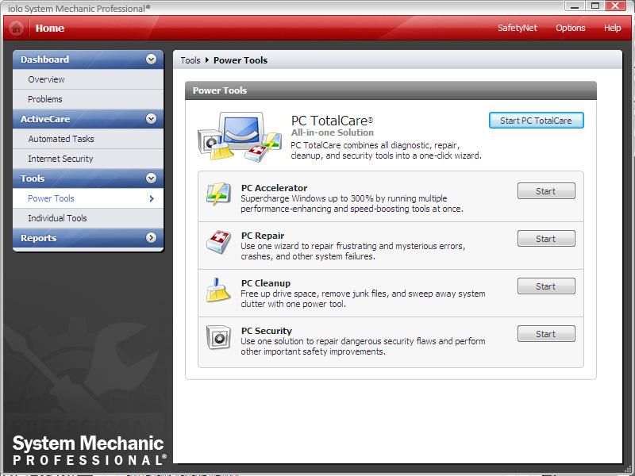Image resolution: width=635 pixels, height=476 pixels.
Task: Start the PC Accelerator tool
Action: (546, 191)
